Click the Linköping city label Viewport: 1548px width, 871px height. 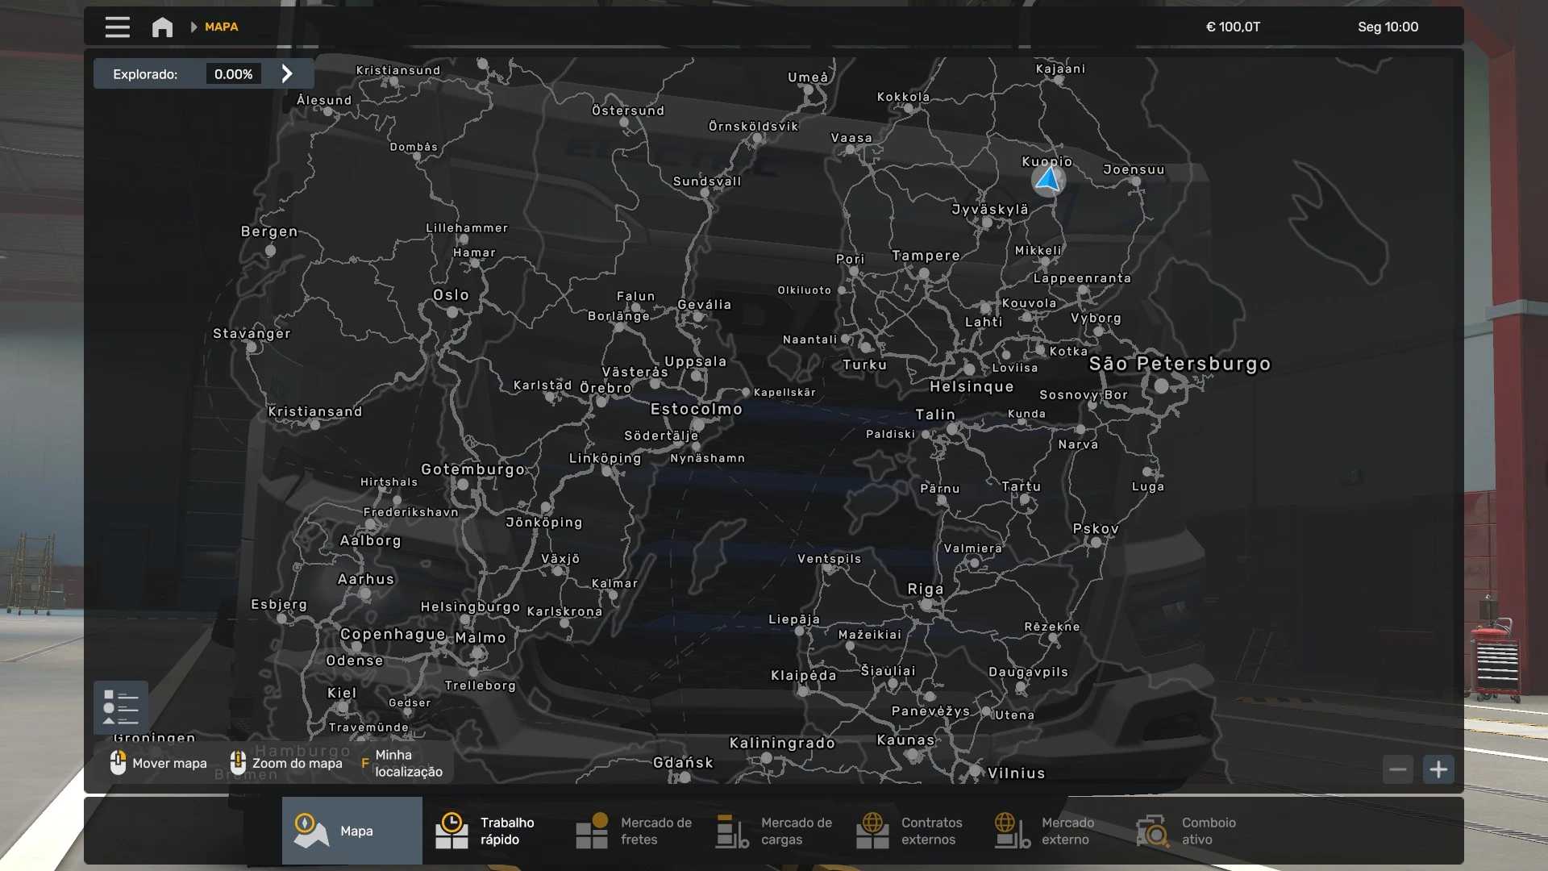click(605, 458)
